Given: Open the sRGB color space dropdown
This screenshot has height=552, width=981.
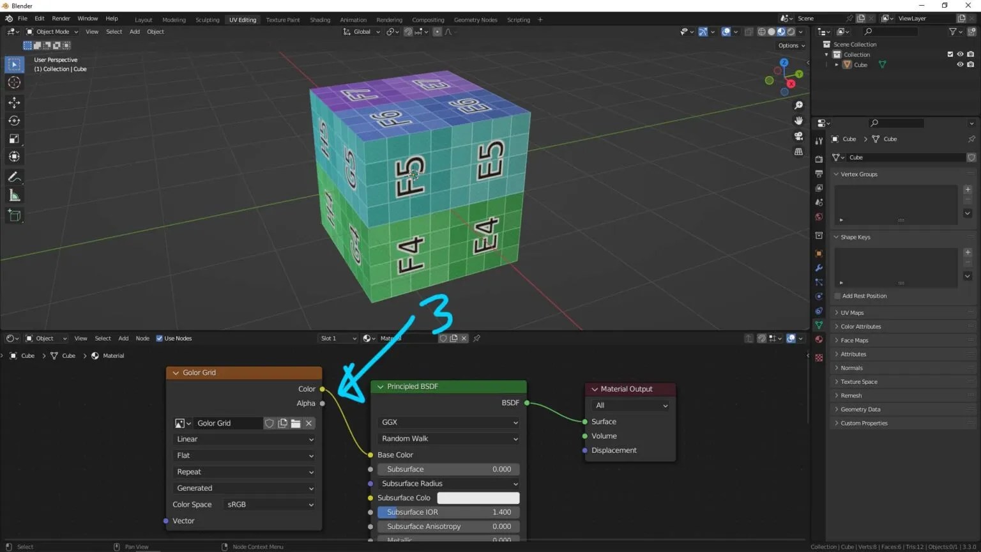Looking at the screenshot, I should coord(268,504).
